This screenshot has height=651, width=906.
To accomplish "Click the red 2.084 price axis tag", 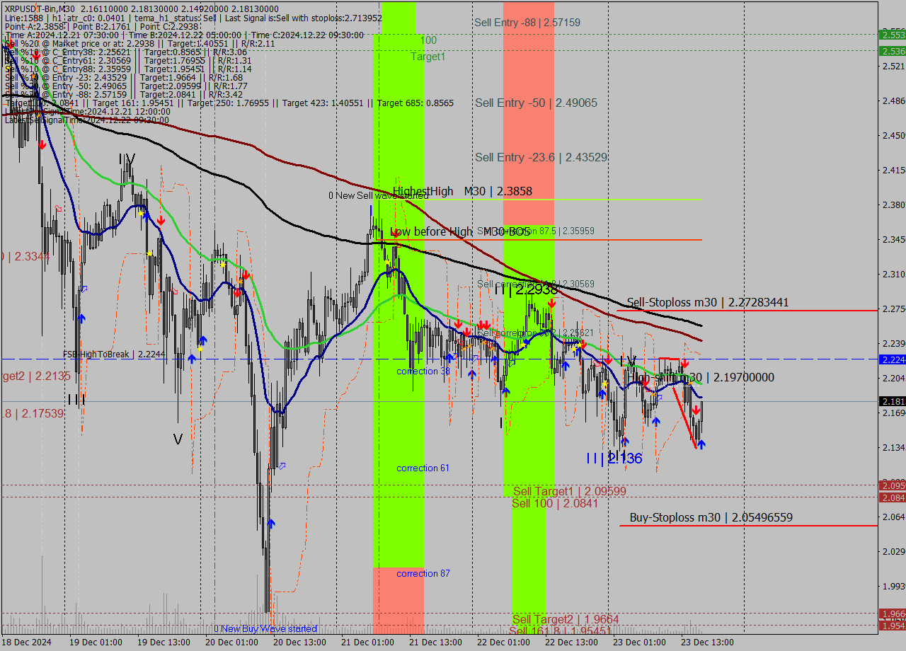I will coord(892,497).
